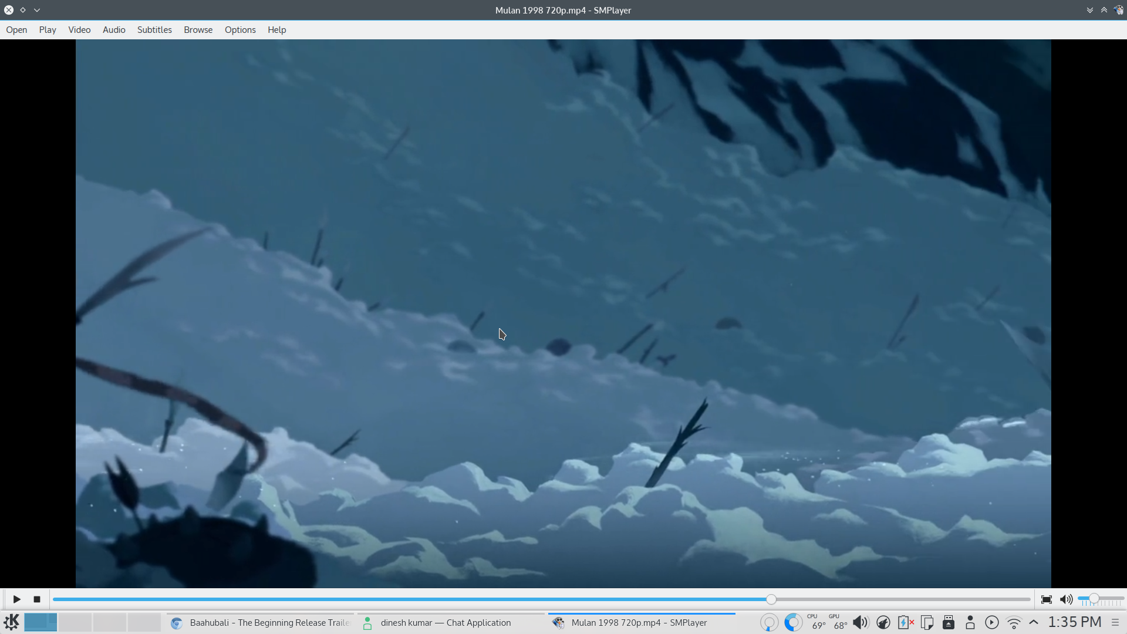Open media player tray icon

(x=992, y=622)
